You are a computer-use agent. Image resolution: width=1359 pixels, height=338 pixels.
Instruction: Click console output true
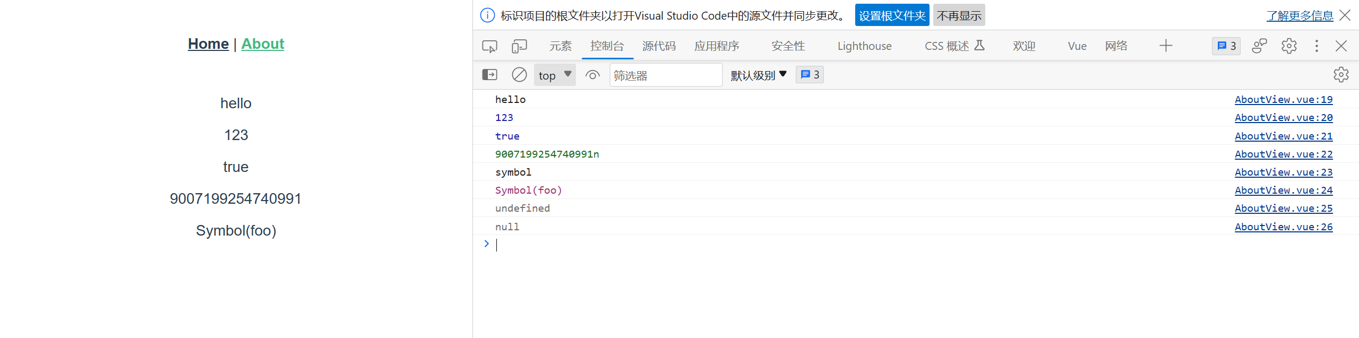pyautogui.click(x=507, y=136)
